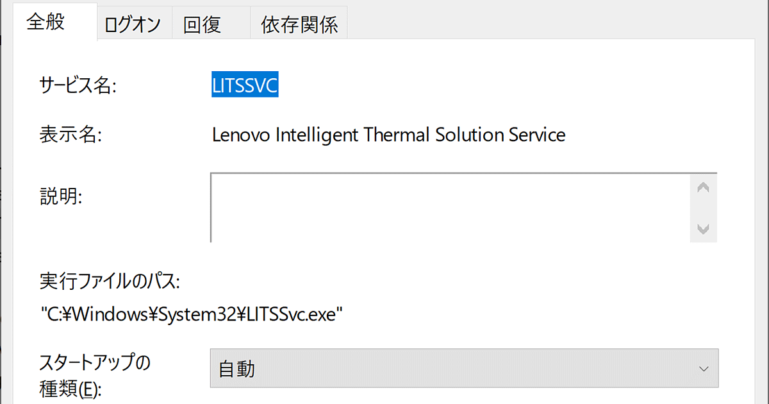769x404 pixels.
Task: Switch to the 全般 tab
Action: [45, 22]
